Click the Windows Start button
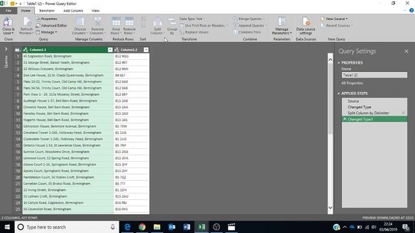415x233 pixels. 7,227
